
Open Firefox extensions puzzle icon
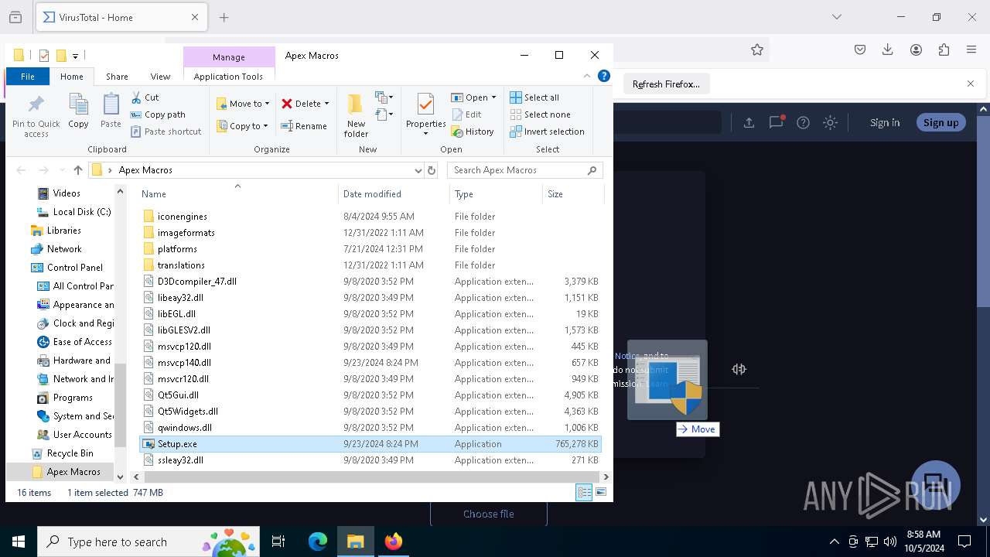coord(944,50)
